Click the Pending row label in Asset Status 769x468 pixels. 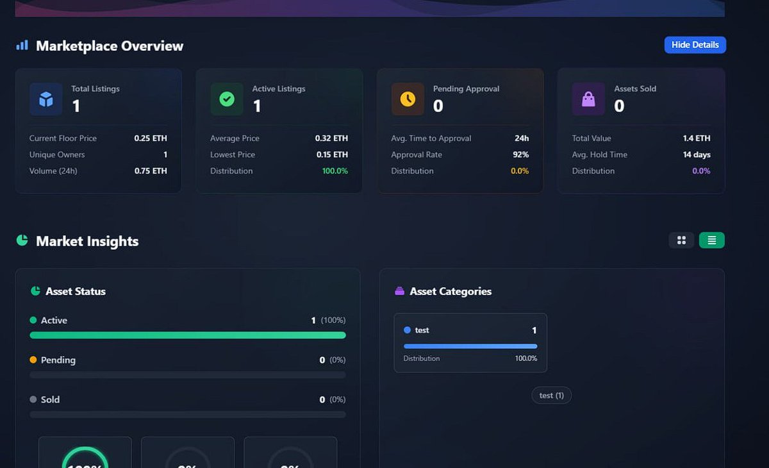tap(58, 360)
